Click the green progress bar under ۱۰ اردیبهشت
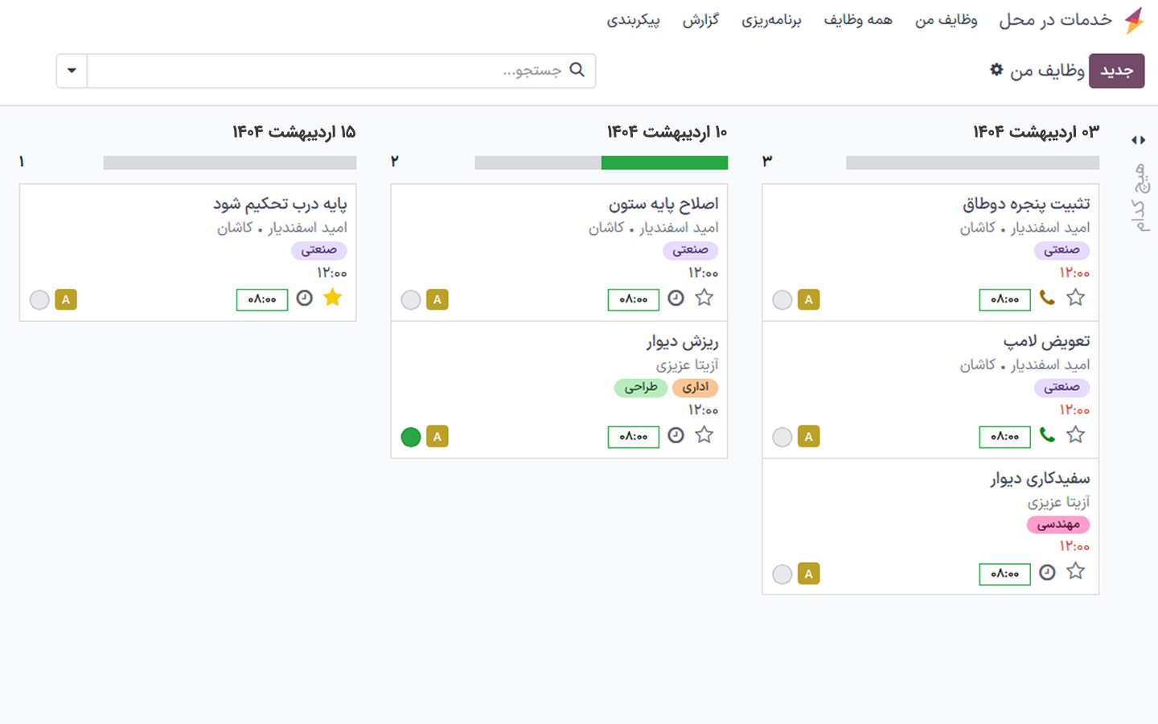This screenshot has height=724, width=1158. click(664, 162)
